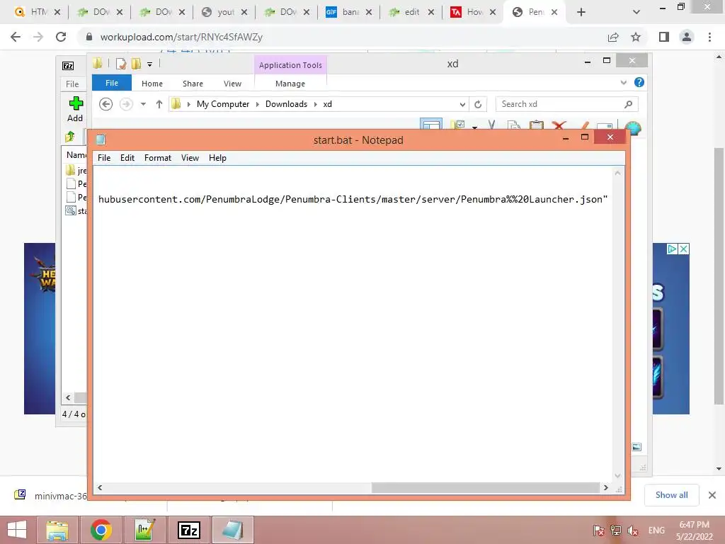Click ENG language indicator in tray
The width and height of the screenshot is (725, 544).
656,531
